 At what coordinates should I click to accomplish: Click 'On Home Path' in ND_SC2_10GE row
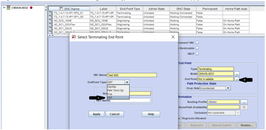click(236, 21)
